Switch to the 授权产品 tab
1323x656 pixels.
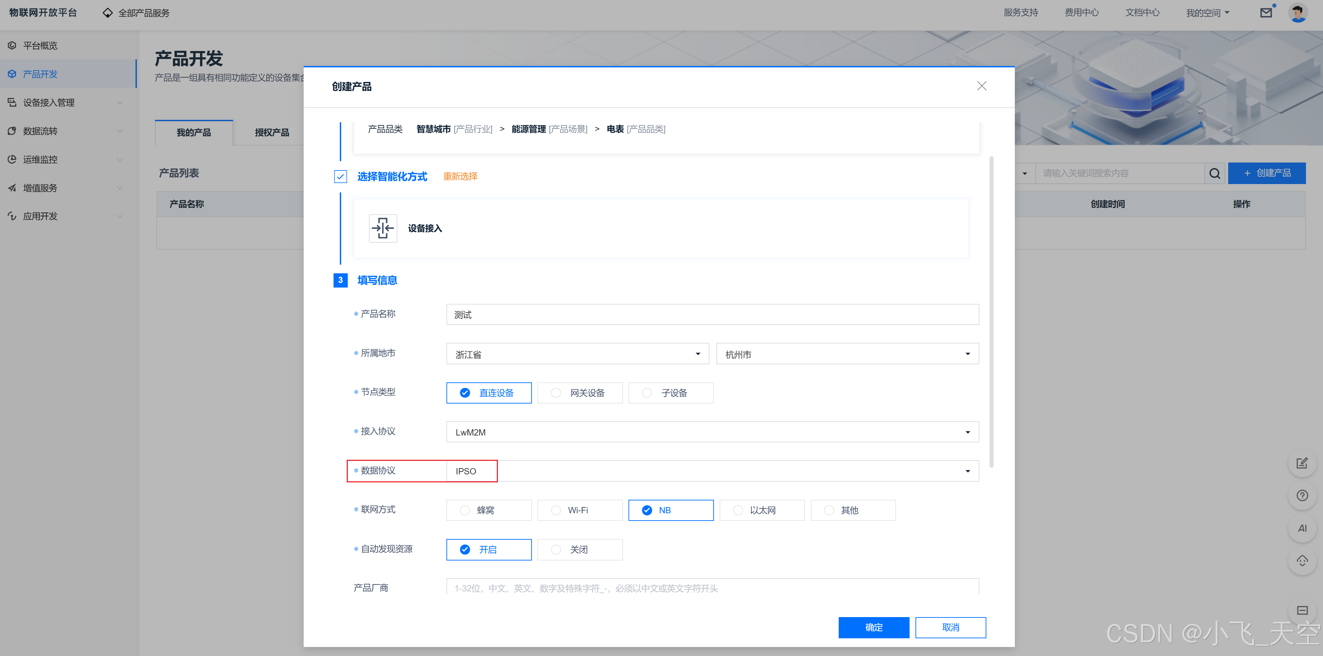[272, 132]
